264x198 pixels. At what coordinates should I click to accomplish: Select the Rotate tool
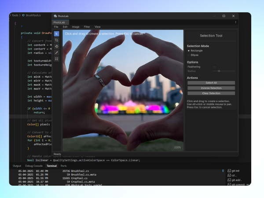point(57,47)
